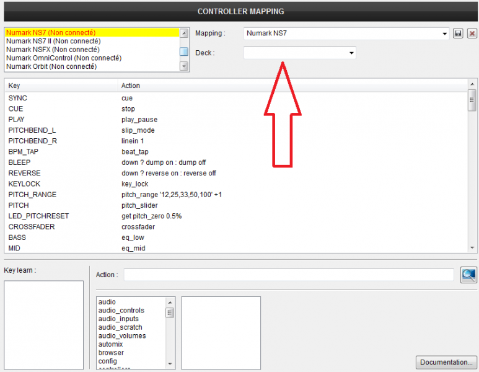Image resolution: width=479 pixels, height=372 pixels.
Task: Select the CUE key row
Action: point(236,109)
